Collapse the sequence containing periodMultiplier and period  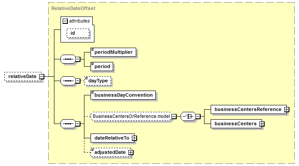coord(77,59)
